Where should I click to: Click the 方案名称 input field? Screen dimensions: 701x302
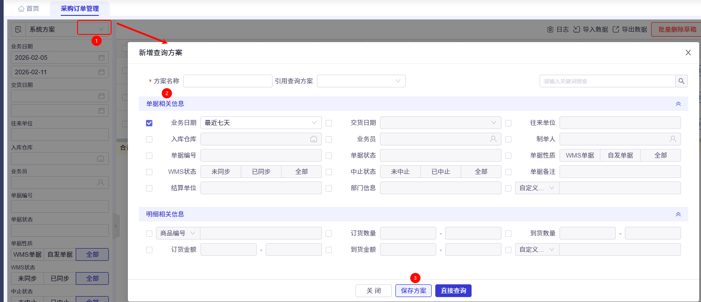[228, 81]
